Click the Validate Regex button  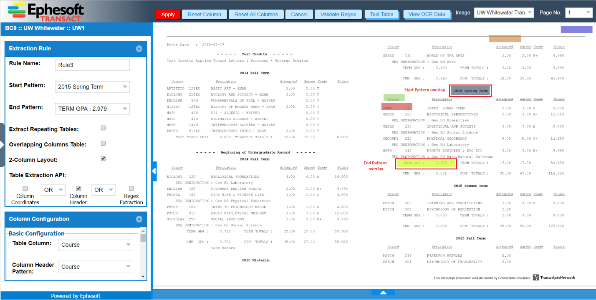(338, 15)
